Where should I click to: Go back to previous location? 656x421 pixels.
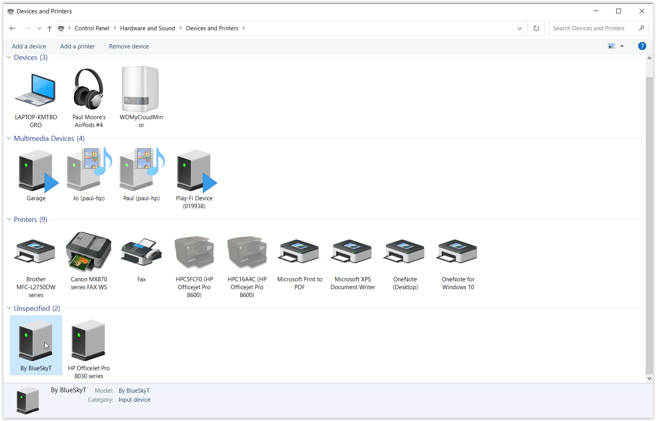13,28
